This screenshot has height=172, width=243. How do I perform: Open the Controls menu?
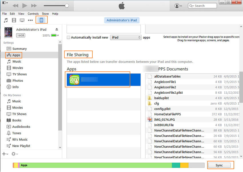33,14
